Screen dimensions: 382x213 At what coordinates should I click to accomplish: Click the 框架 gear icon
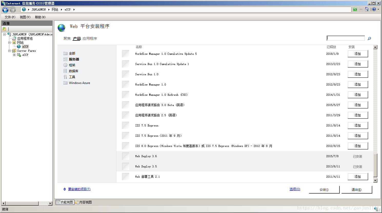(x=65, y=65)
